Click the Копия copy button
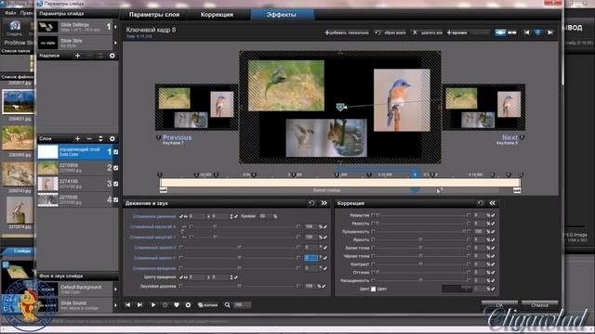Image resolution: width=595 pixels, height=334 pixels. [208, 305]
